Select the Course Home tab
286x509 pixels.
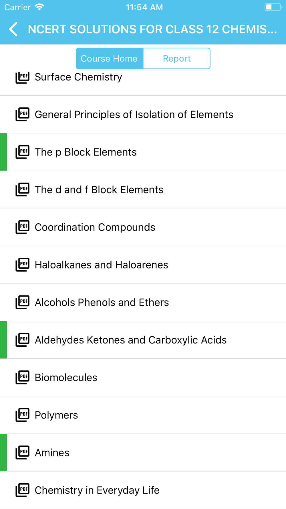pos(109,58)
